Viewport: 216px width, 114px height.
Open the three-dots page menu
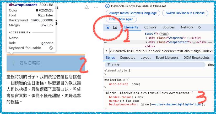coord(97,7)
